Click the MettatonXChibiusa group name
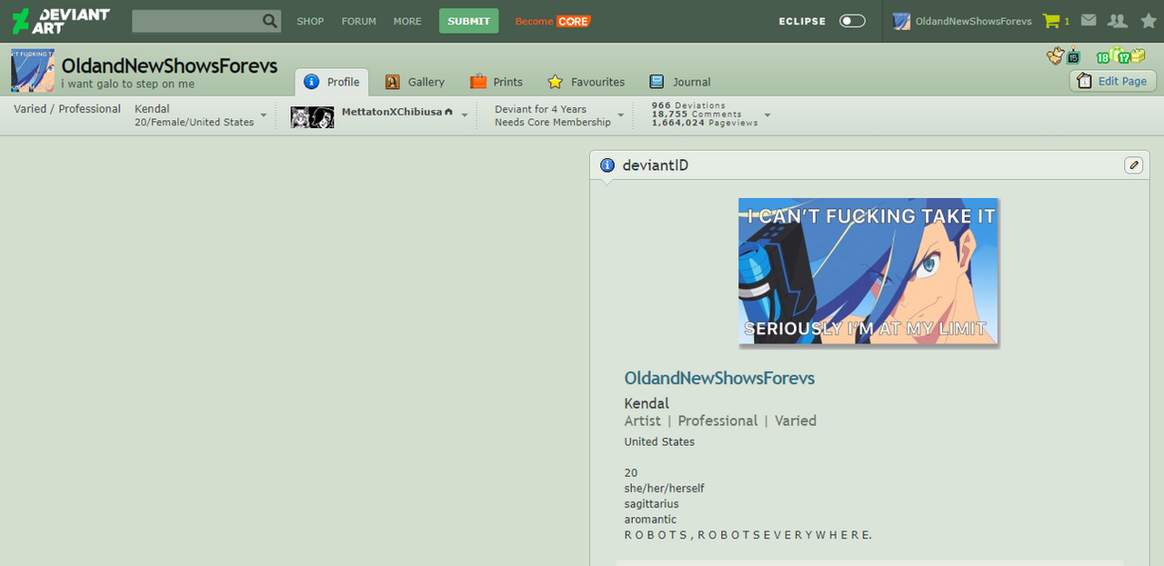The width and height of the screenshot is (1164, 566). (x=391, y=112)
